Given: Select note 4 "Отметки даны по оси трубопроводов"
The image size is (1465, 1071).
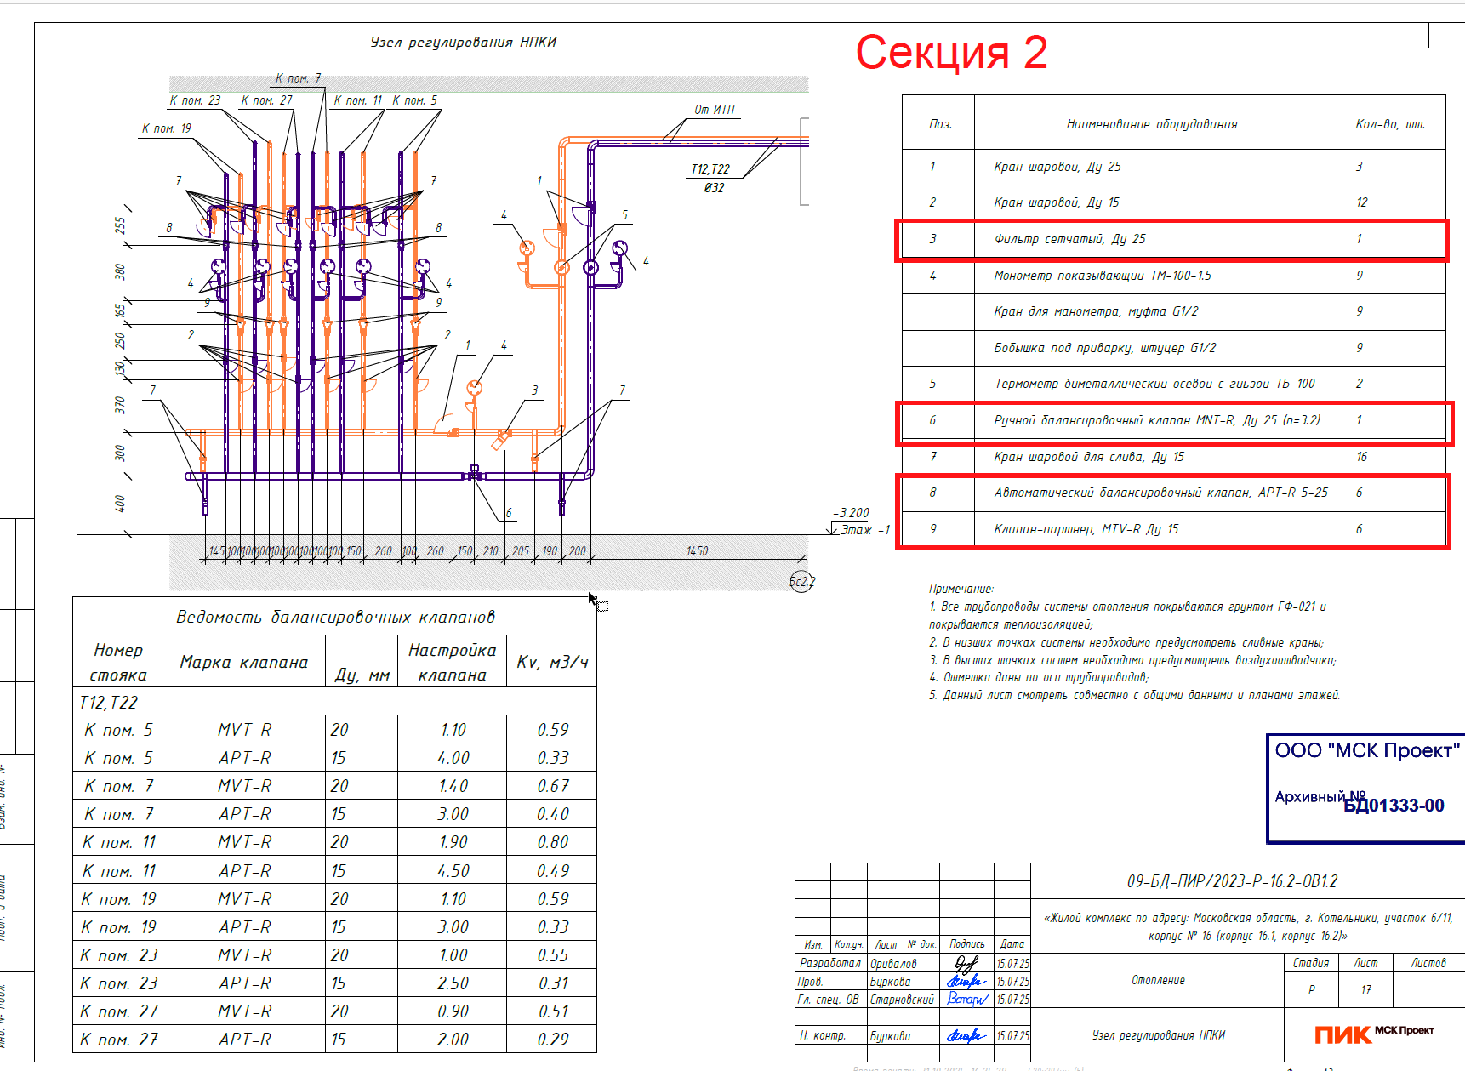Looking at the screenshot, I should coord(1039,678).
